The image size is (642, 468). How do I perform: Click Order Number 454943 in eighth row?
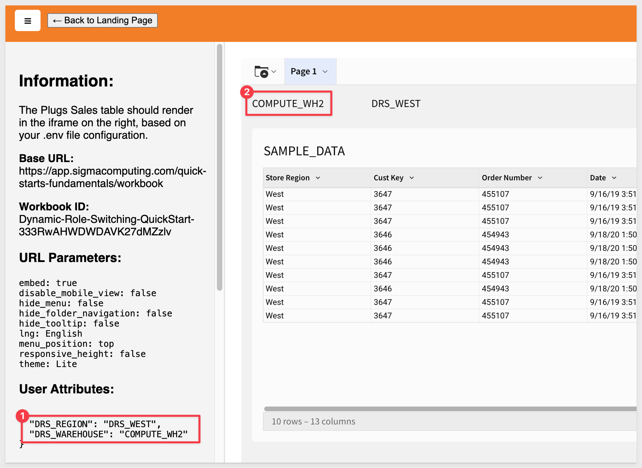(x=533, y=289)
